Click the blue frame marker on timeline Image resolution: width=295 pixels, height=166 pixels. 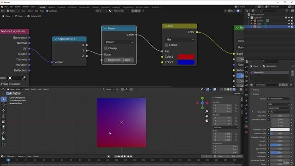click(x=8, y=160)
